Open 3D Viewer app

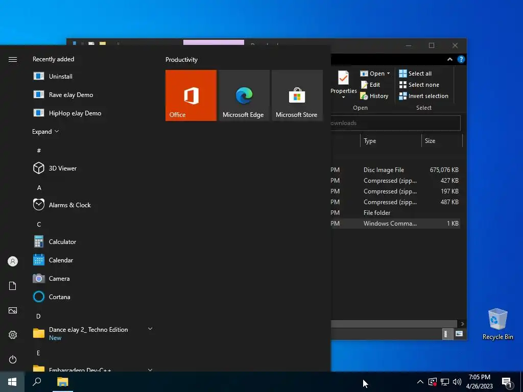(93, 168)
